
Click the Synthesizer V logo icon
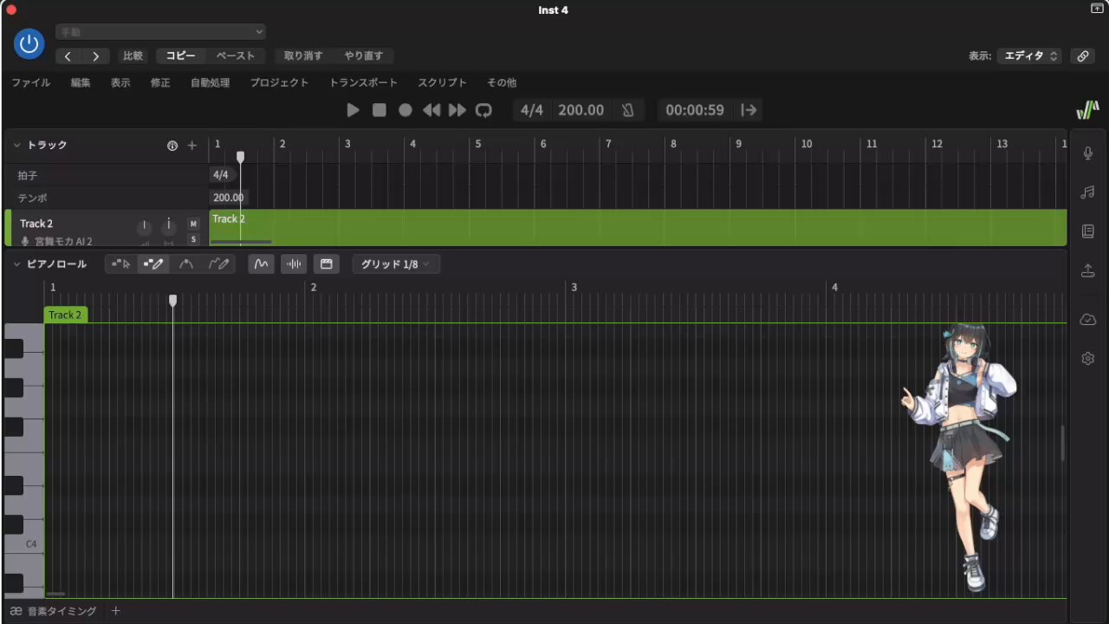click(x=1087, y=110)
